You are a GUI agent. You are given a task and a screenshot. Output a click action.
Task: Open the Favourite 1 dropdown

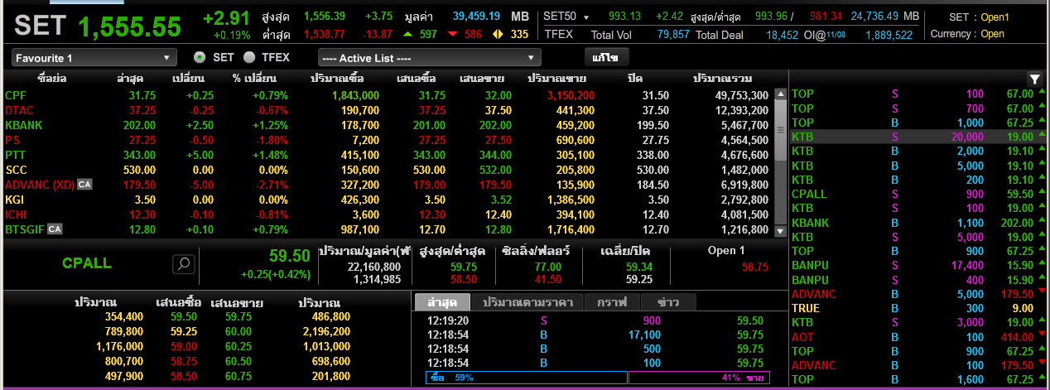tap(94, 58)
